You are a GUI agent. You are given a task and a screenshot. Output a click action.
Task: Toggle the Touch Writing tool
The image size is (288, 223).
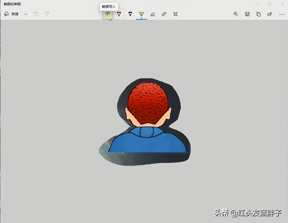[108, 14]
